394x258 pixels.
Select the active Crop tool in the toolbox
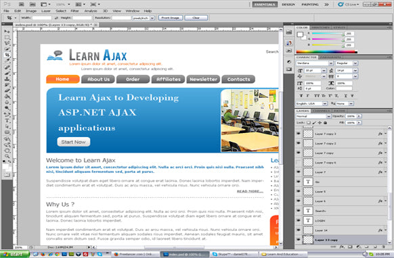point(7,55)
